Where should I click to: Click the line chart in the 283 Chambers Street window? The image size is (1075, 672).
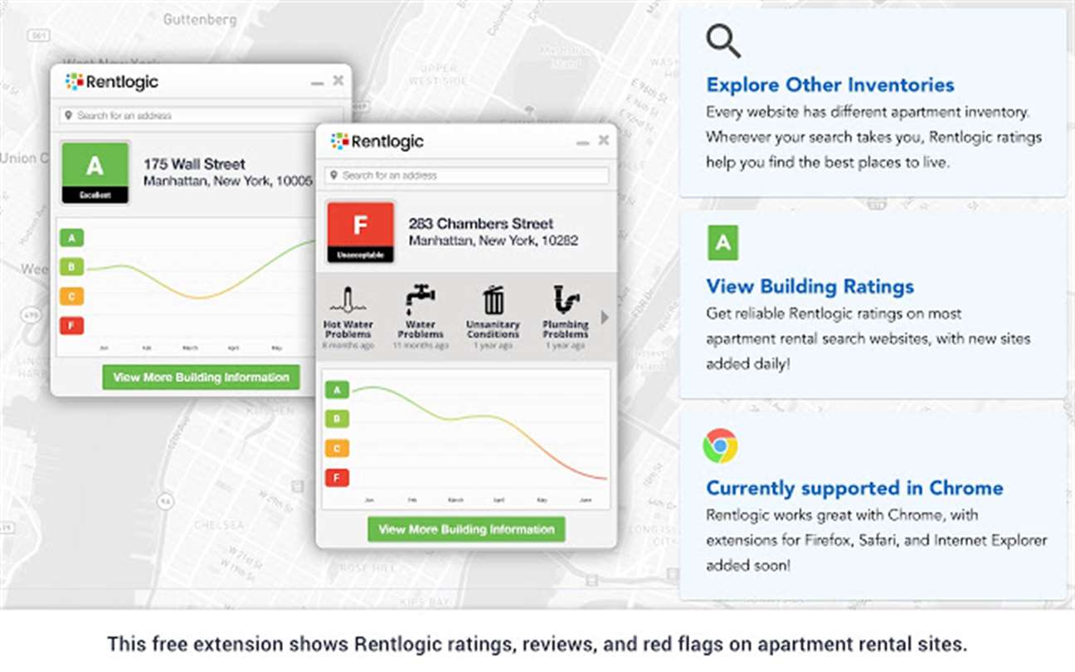[466, 438]
